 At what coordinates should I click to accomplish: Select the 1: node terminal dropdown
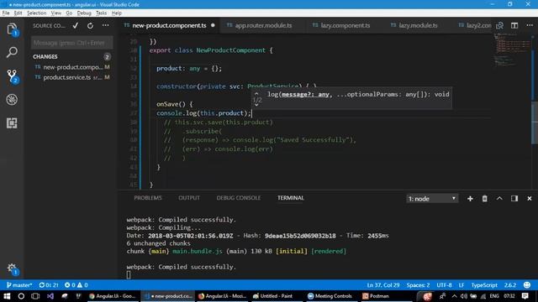point(432,199)
